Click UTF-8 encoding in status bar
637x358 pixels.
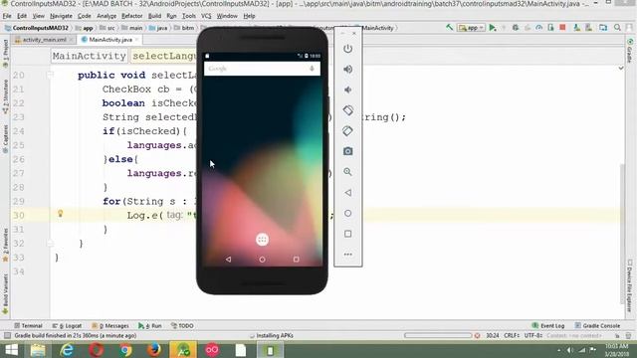533,336
